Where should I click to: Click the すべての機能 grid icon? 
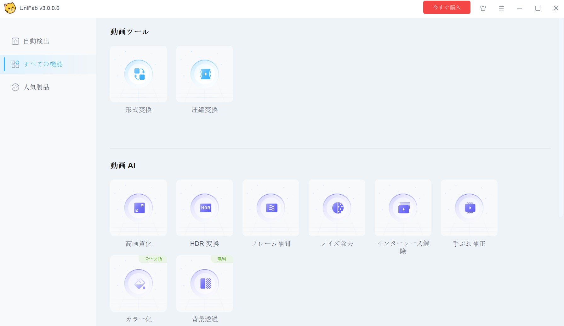pyautogui.click(x=15, y=64)
